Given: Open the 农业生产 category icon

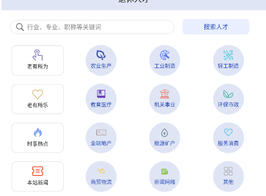Looking at the screenshot, I should (x=101, y=55).
